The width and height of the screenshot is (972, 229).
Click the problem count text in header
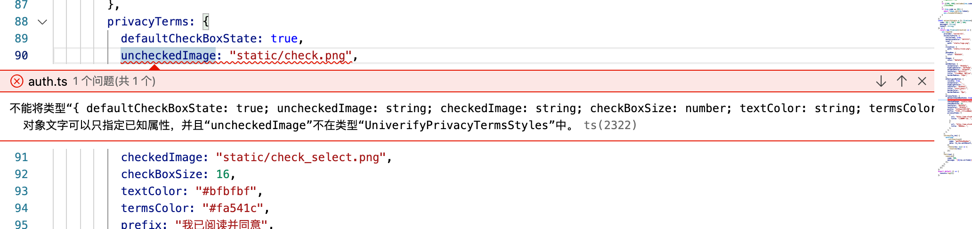[x=114, y=81]
